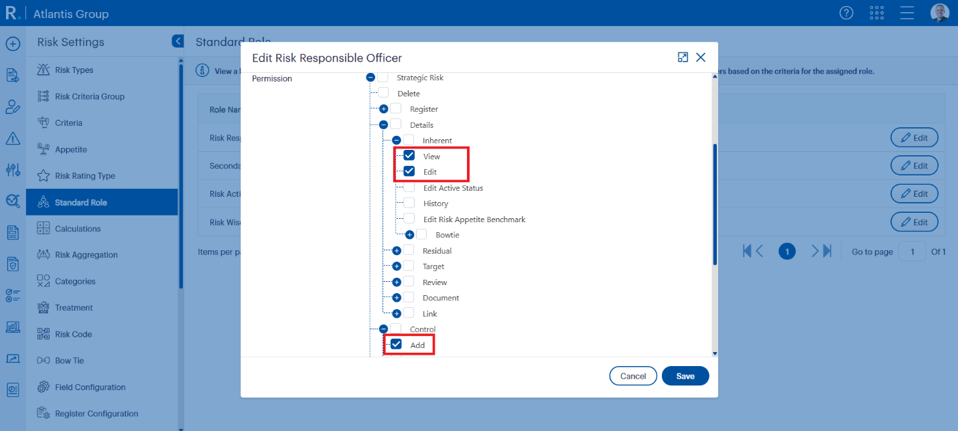Click the Risk Rating Type star icon
The width and height of the screenshot is (958, 431).
tap(44, 176)
